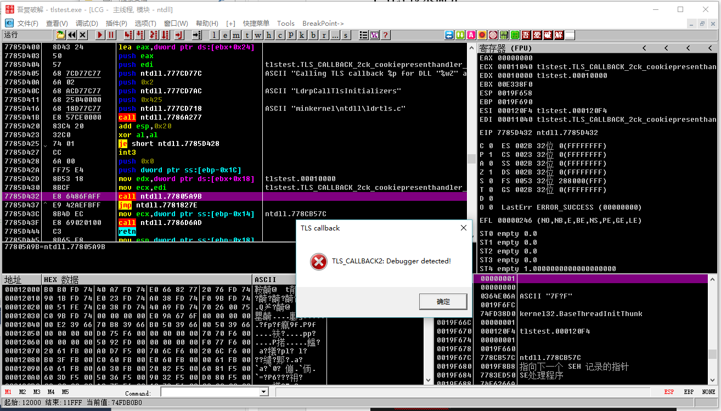
Task: Open the 窗口(W) menu
Action: point(176,23)
